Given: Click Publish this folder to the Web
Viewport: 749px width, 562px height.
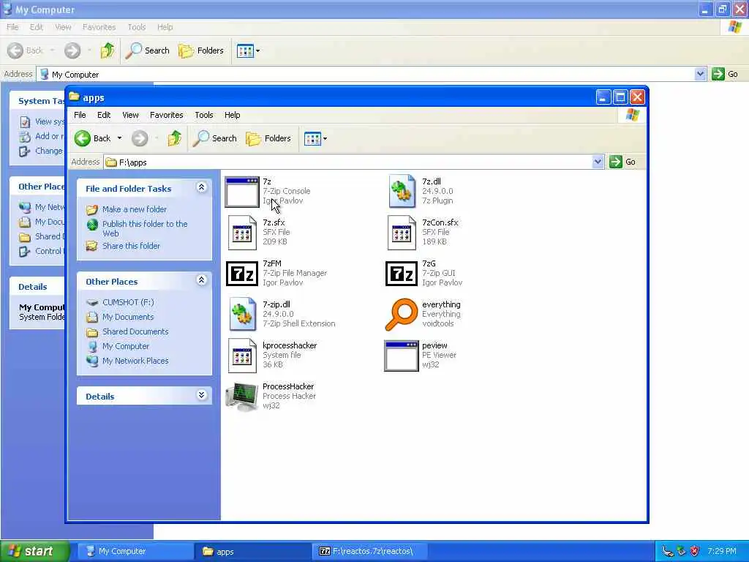Looking at the screenshot, I should (145, 228).
